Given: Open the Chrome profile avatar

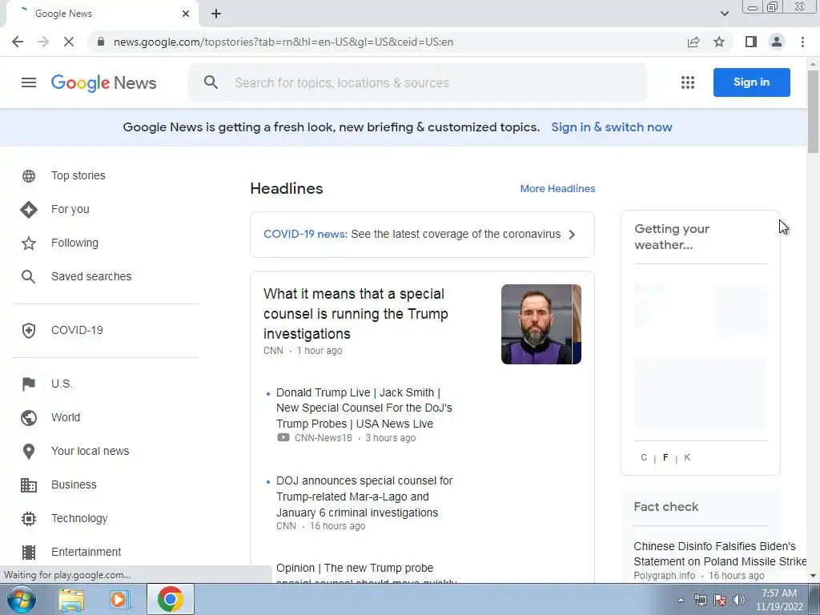Looking at the screenshot, I should [x=777, y=42].
